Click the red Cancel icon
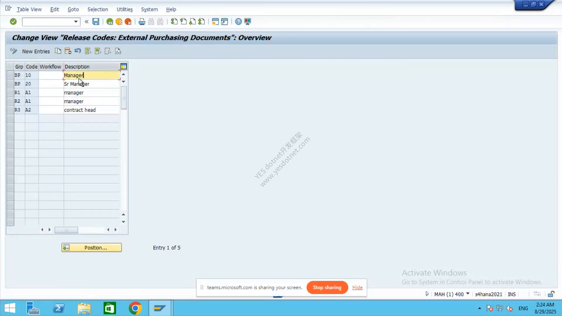Image resolution: width=562 pixels, height=316 pixels. pyautogui.click(x=128, y=22)
